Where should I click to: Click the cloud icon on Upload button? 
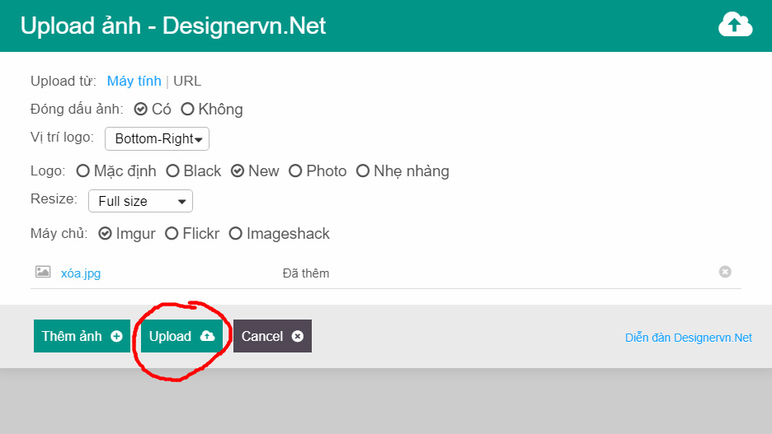(x=207, y=336)
